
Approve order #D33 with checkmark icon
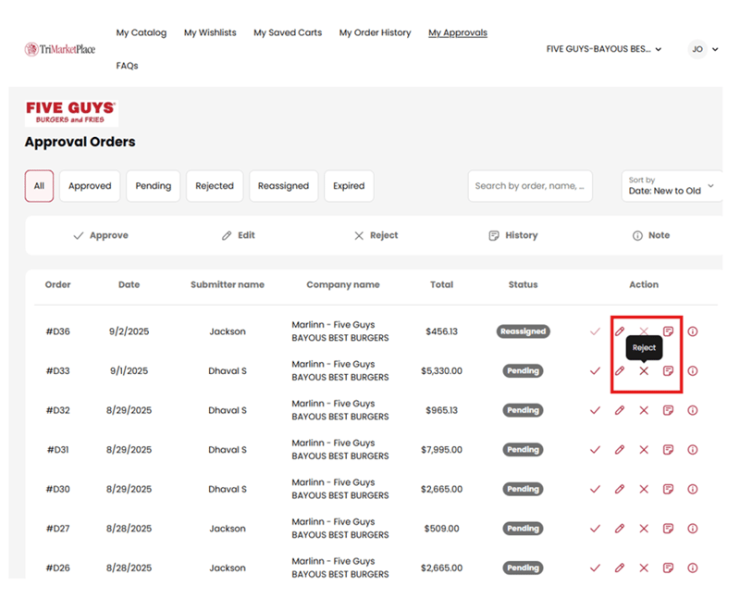[595, 371]
